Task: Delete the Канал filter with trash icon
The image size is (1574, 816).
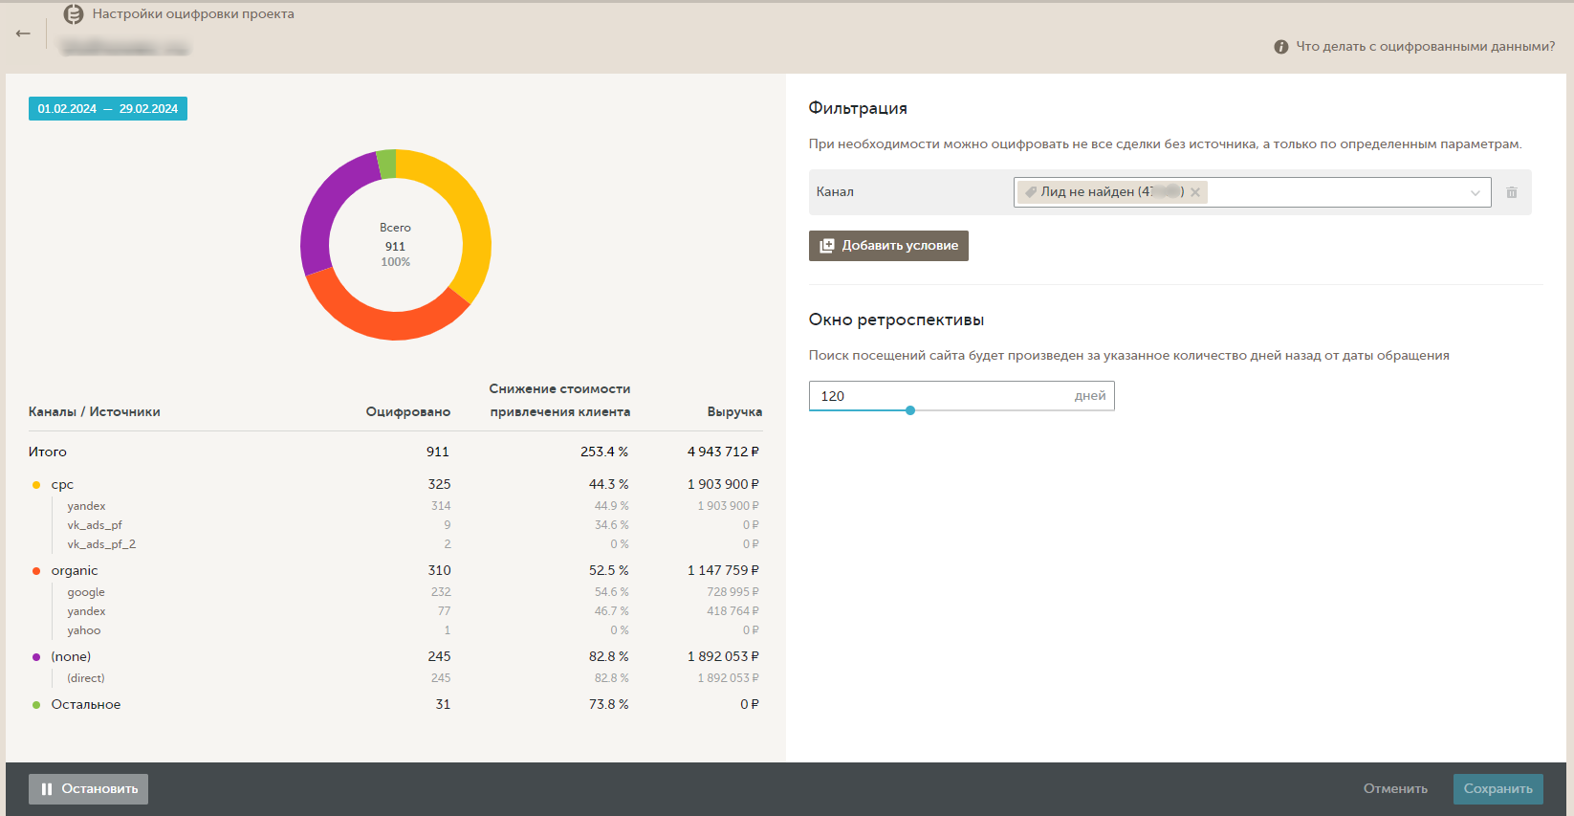Action: coord(1511,192)
